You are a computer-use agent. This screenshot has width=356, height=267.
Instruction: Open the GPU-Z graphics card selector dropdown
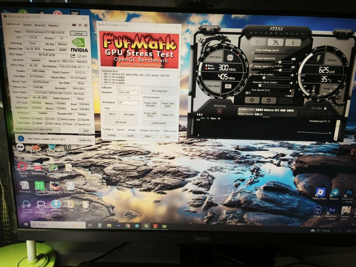(x=37, y=129)
